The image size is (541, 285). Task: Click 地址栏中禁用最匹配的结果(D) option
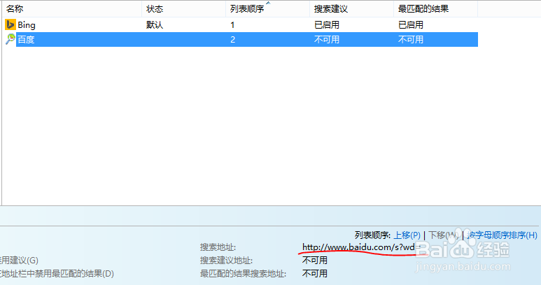pyautogui.click(x=57, y=274)
